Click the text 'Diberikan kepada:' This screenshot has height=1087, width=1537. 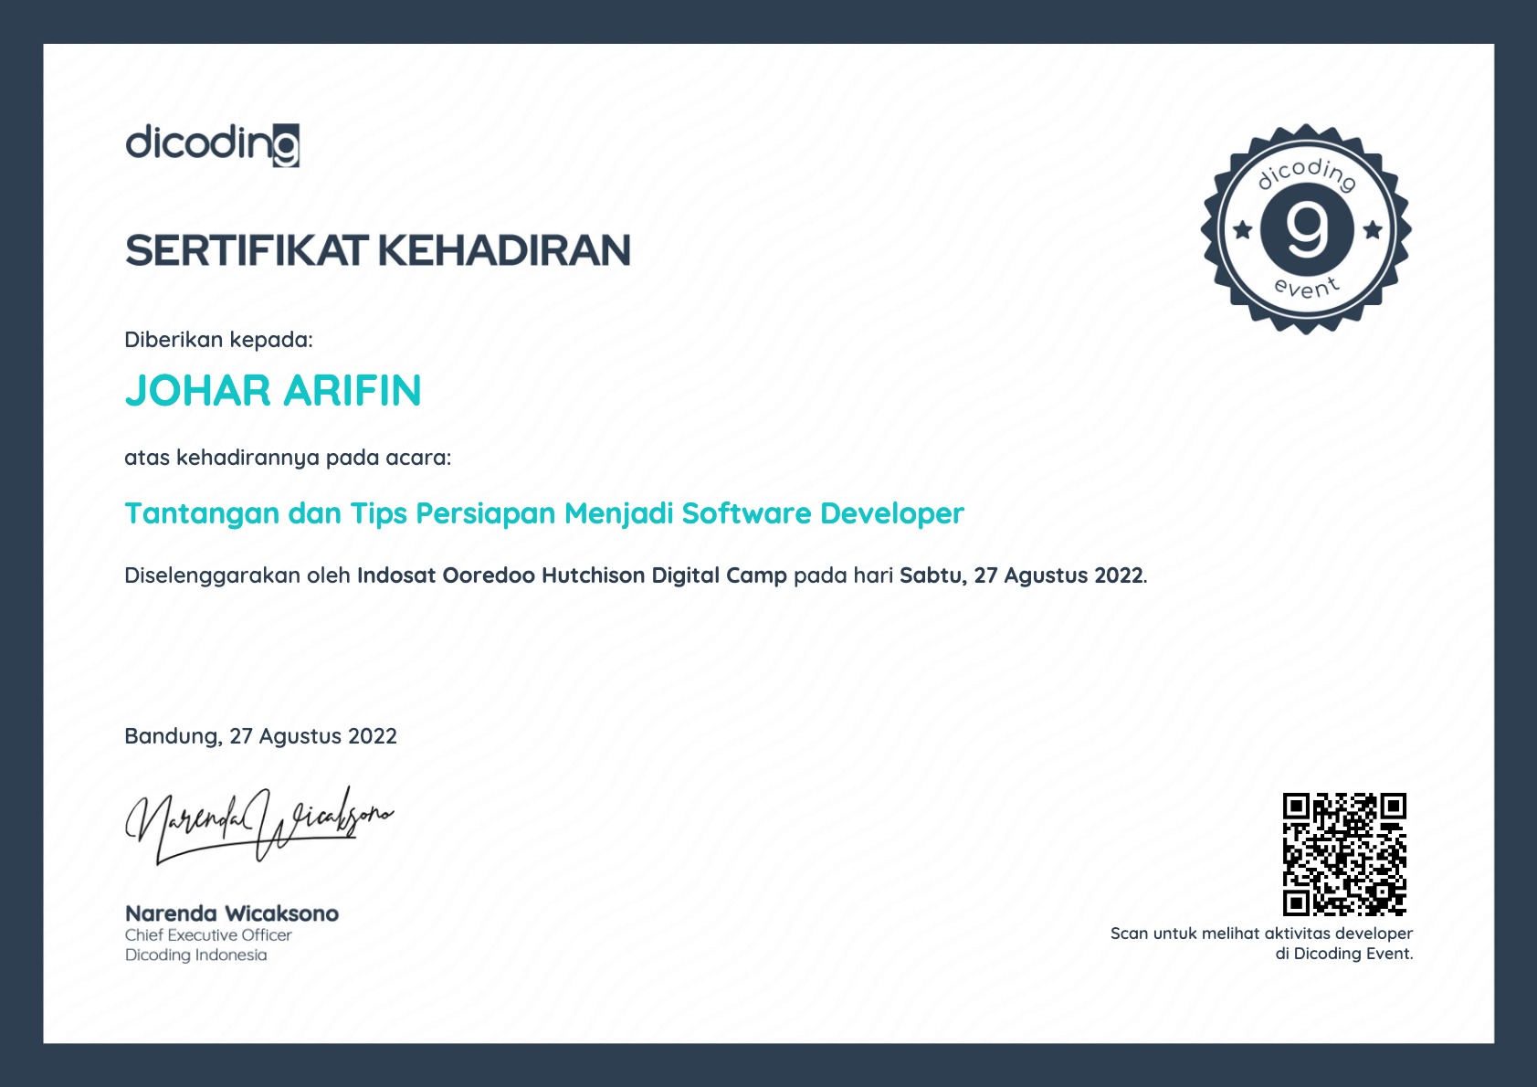pyautogui.click(x=218, y=340)
